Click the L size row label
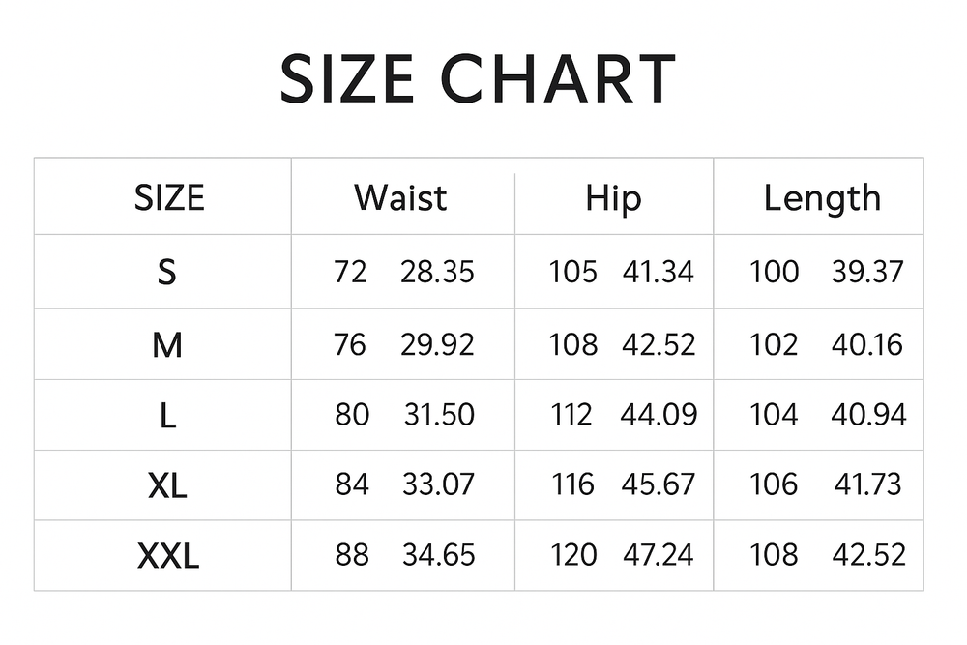 tap(167, 416)
